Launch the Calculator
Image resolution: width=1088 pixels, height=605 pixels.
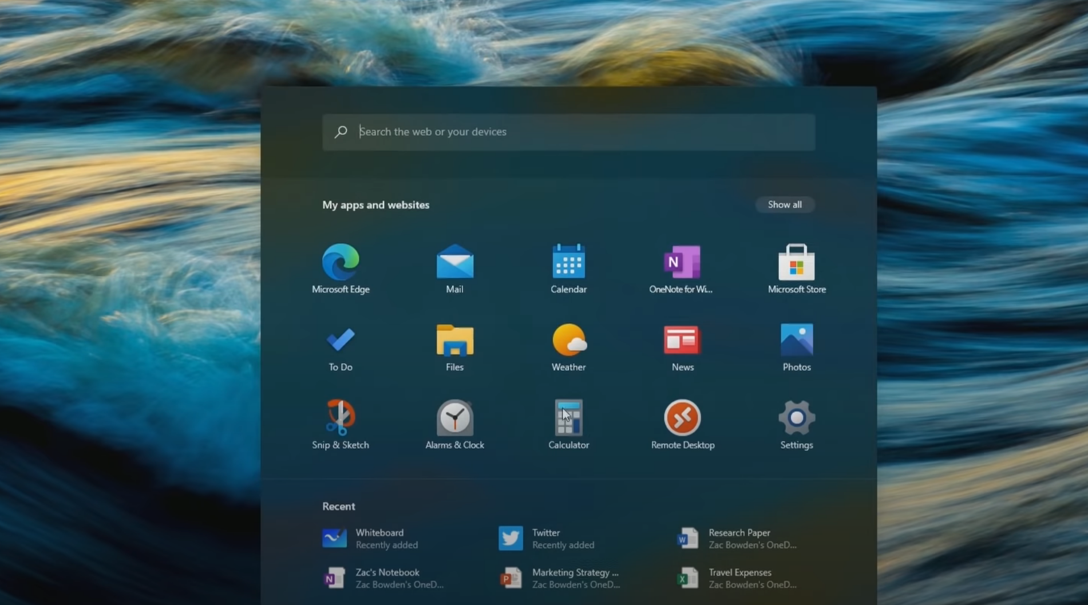[x=568, y=424]
